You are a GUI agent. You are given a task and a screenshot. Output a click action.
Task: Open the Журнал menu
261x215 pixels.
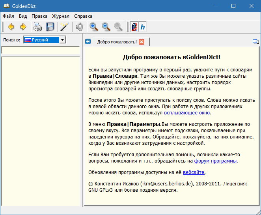pyautogui.click(x=61, y=16)
